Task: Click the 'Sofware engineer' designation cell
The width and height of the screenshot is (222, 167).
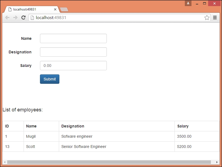Action: pos(117,136)
